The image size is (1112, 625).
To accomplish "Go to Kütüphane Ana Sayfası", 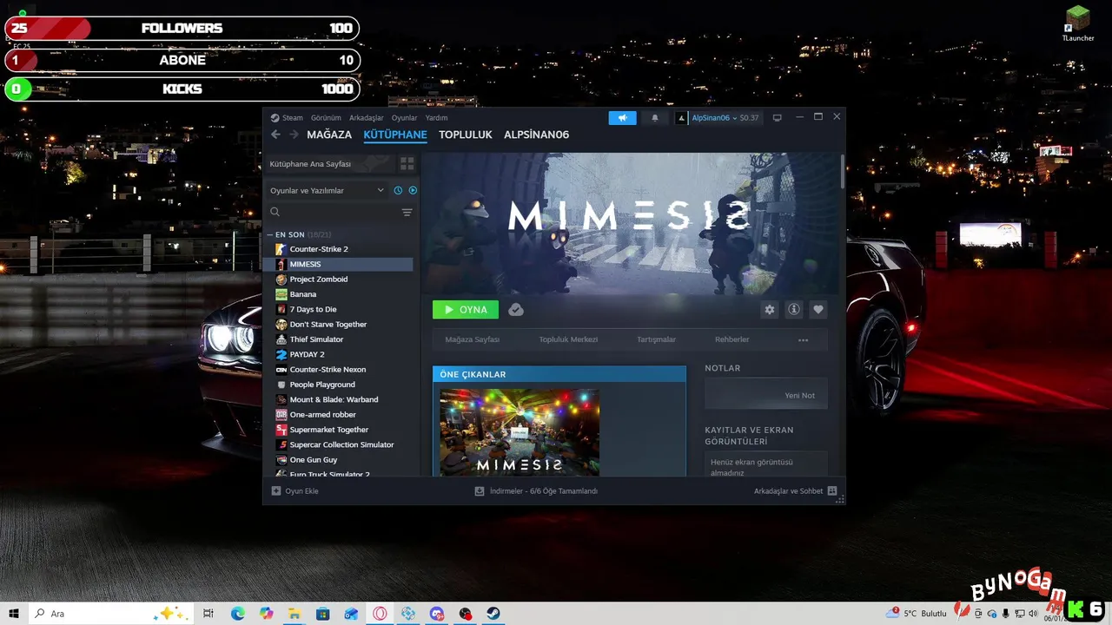I will [x=328, y=163].
